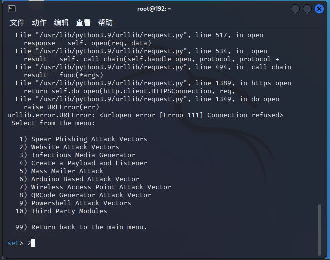Click "Return back to the main menu" text
This screenshot has height=260, width=330.
click(x=89, y=227)
